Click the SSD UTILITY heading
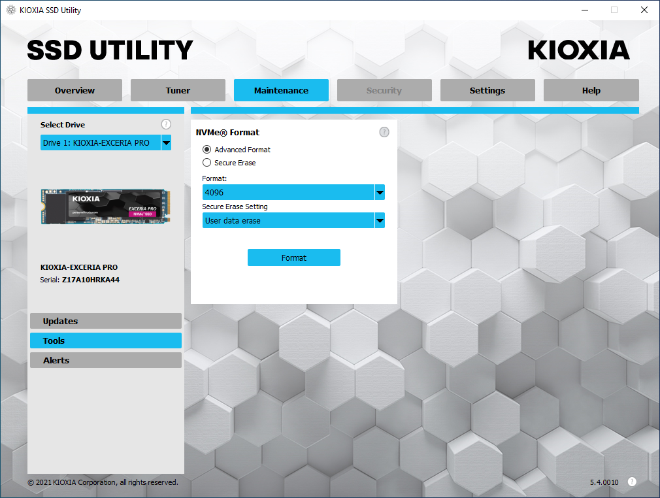The image size is (660, 498). coord(110,50)
